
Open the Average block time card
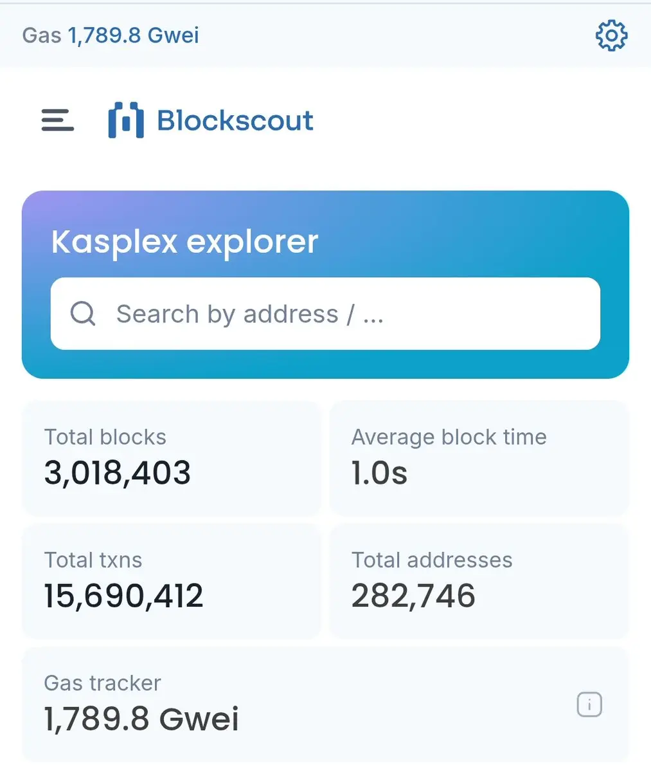(479, 458)
